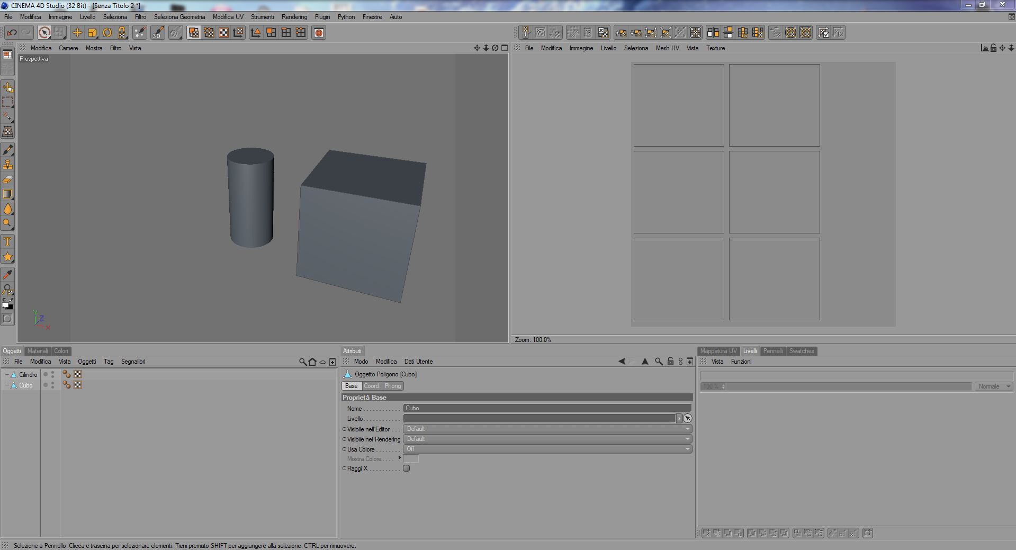Switch to the Swatches tab
This screenshot has width=1016, height=550.
802,351
